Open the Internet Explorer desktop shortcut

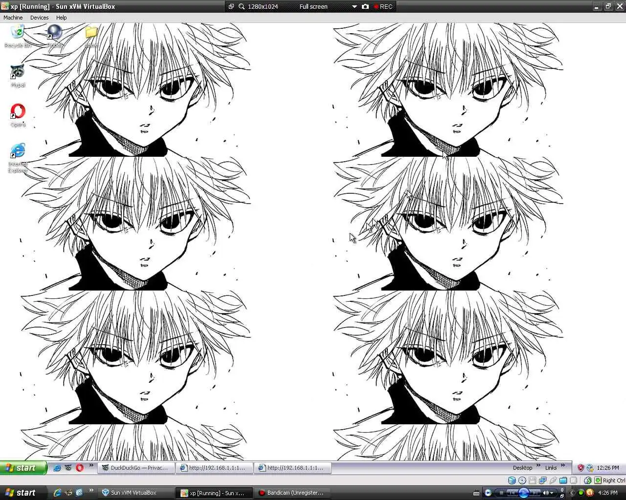point(18,158)
